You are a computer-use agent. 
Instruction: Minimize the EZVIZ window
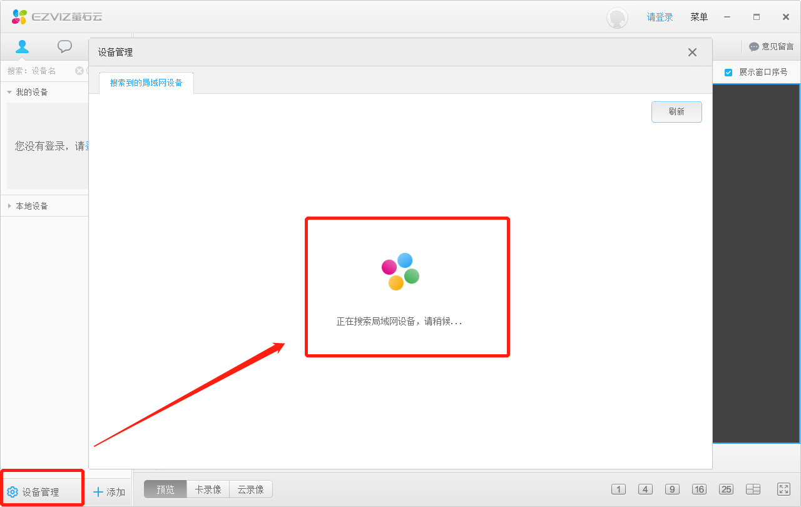[x=727, y=18]
